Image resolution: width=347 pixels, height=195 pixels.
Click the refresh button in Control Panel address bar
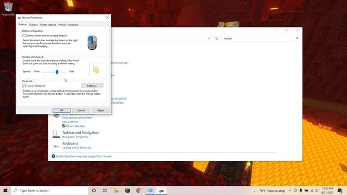[x=217, y=38]
